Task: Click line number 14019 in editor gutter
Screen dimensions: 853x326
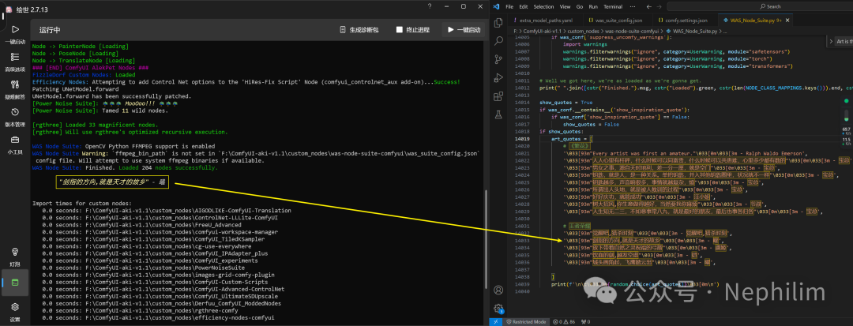Action: pyautogui.click(x=522, y=139)
